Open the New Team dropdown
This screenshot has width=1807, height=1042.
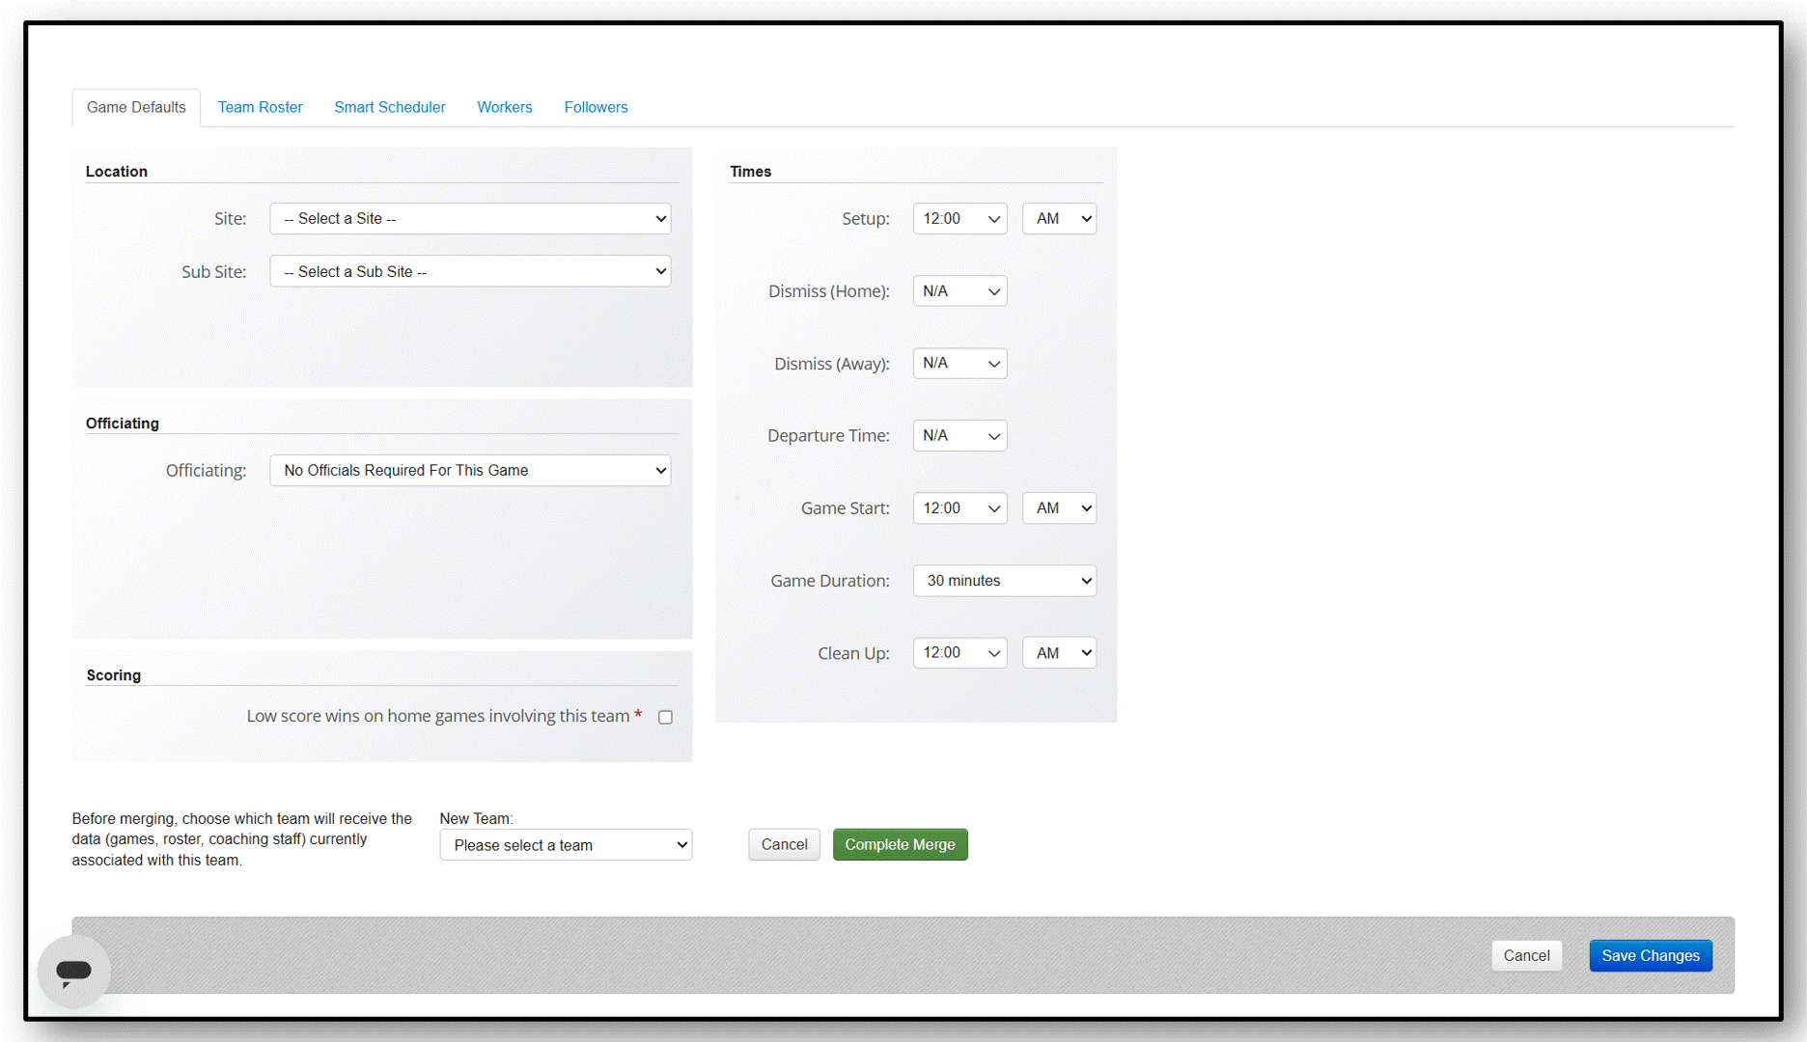pos(566,845)
